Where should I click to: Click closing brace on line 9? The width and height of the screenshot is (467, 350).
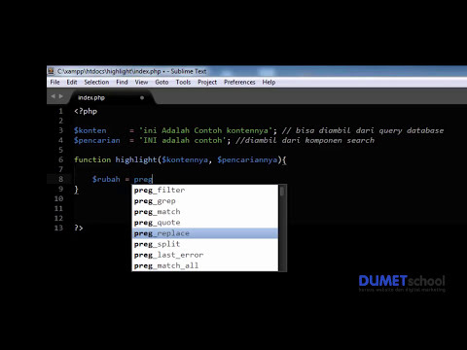point(76,190)
